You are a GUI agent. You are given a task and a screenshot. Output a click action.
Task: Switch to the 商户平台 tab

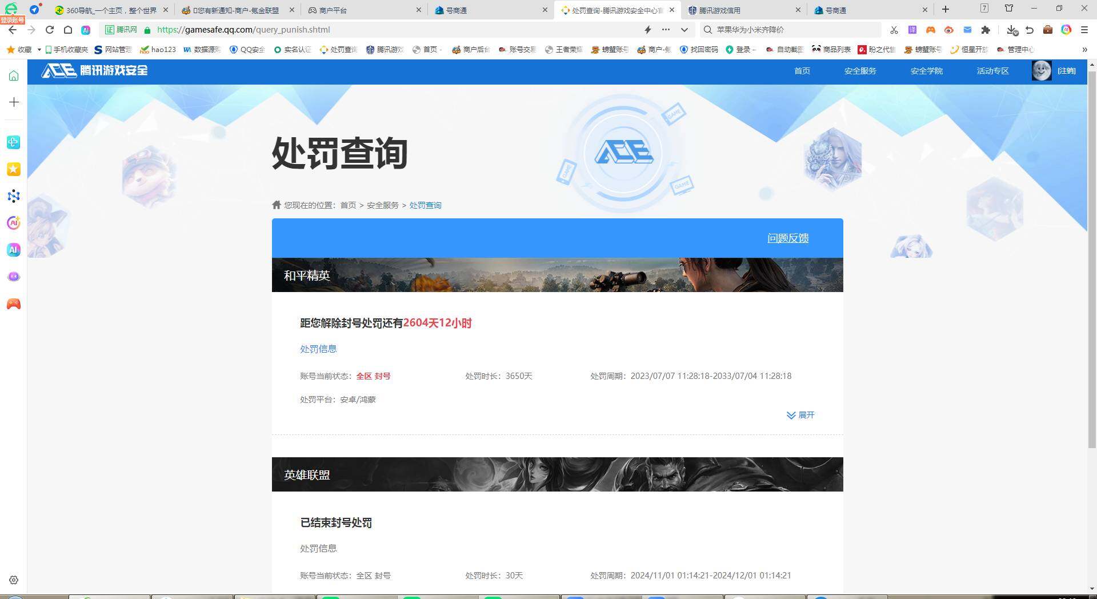(x=365, y=10)
